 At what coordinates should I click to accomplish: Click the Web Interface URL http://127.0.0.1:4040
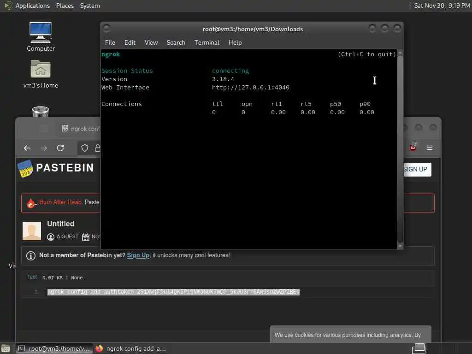[x=250, y=87]
